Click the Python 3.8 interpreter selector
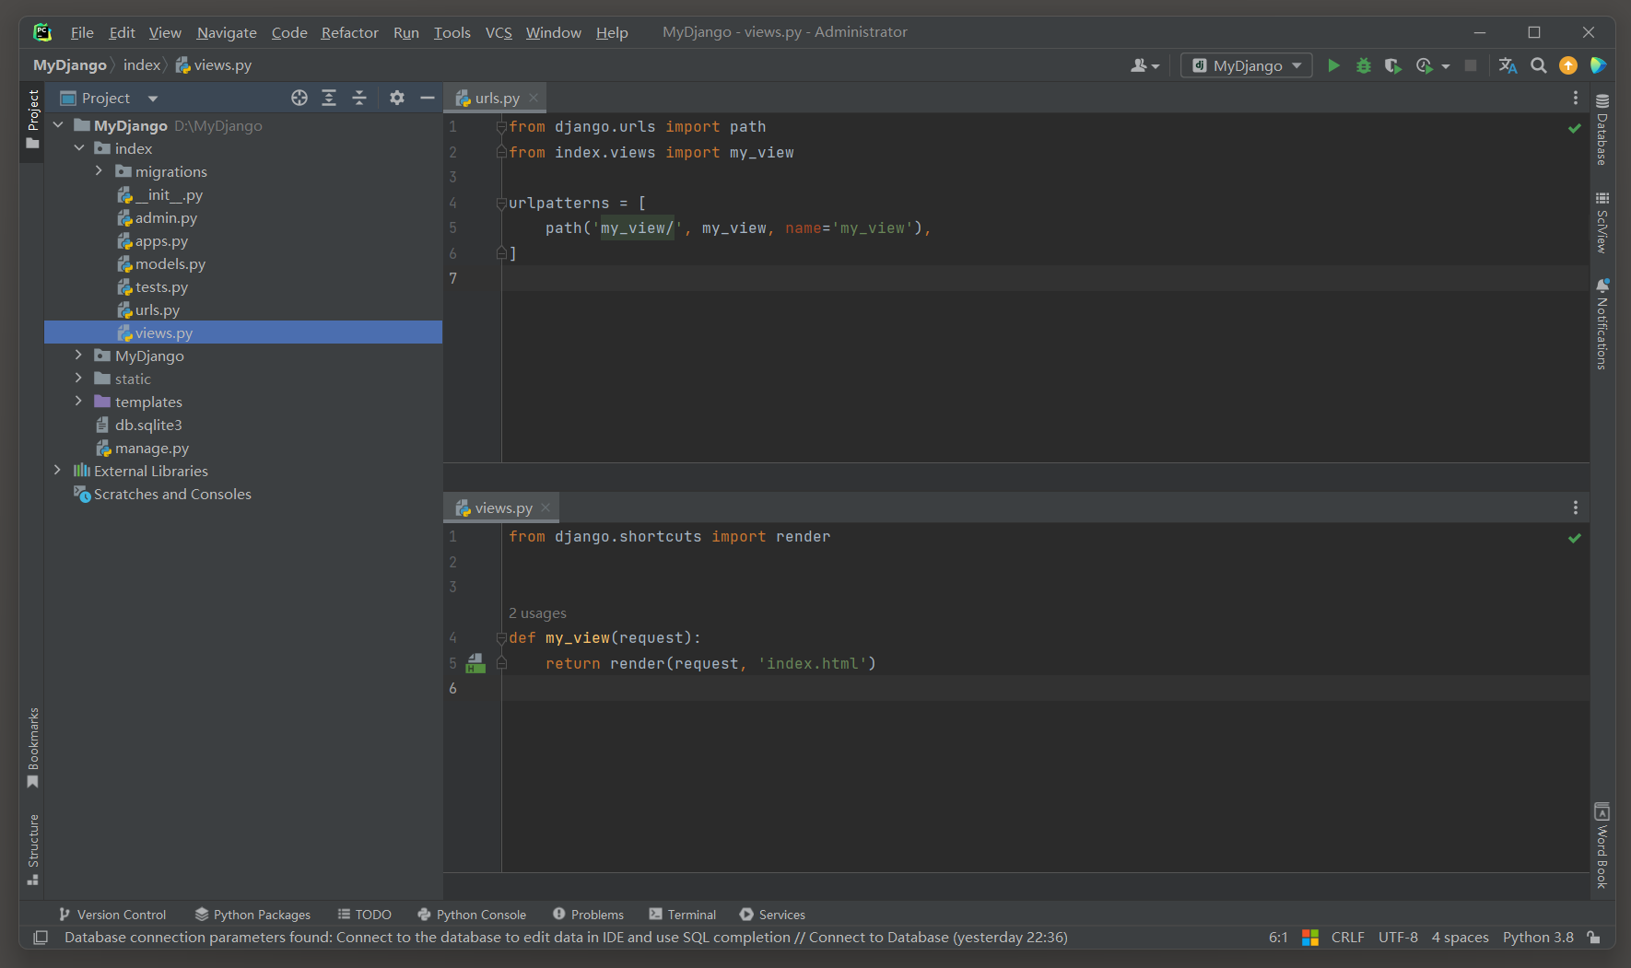This screenshot has height=968, width=1631. tap(1538, 938)
